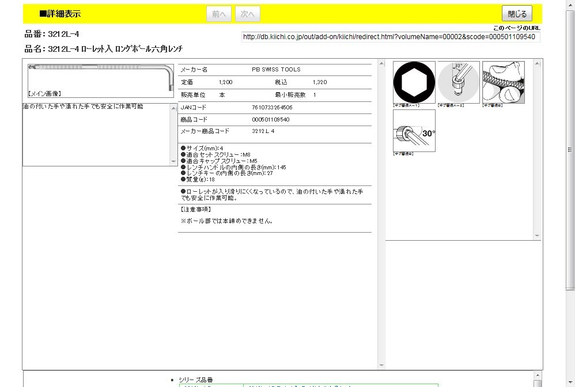This screenshot has height=387, width=575.
Task: Select the page URL input field
Action: (391, 37)
